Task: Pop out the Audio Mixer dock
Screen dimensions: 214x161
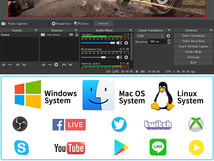Action: pos(131,30)
